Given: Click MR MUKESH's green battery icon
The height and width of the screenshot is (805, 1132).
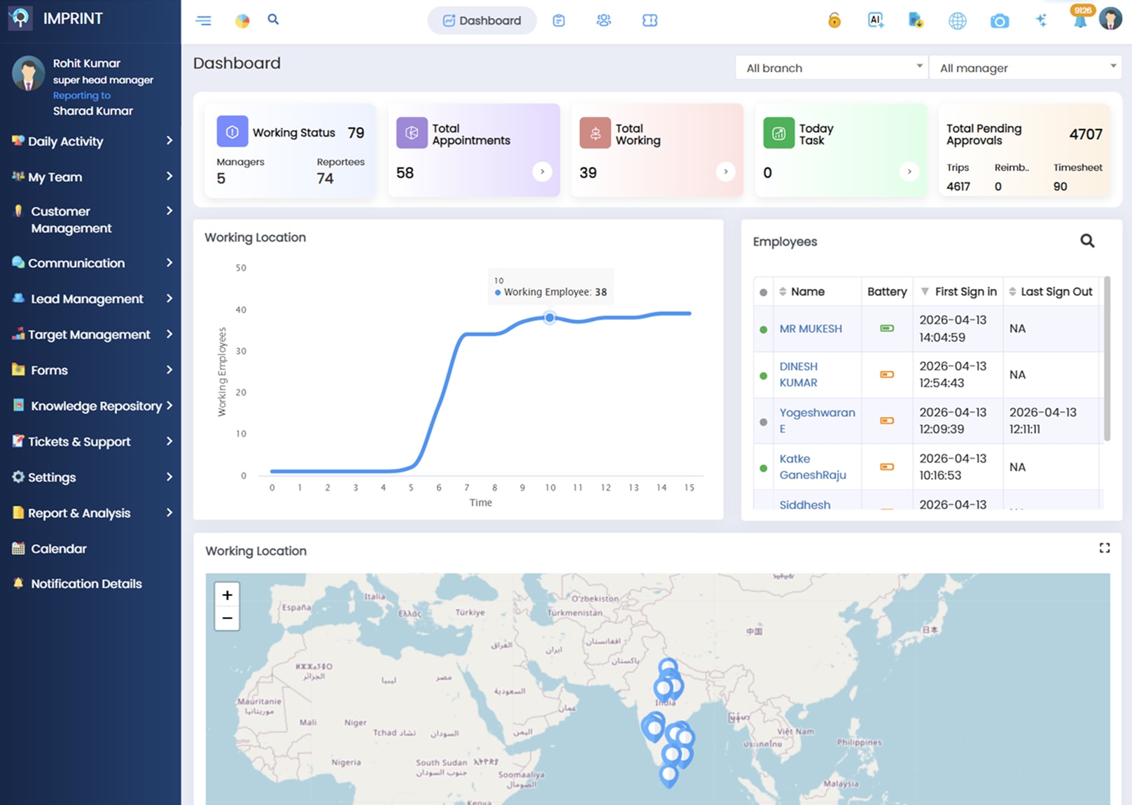Looking at the screenshot, I should pyautogui.click(x=887, y=328).
